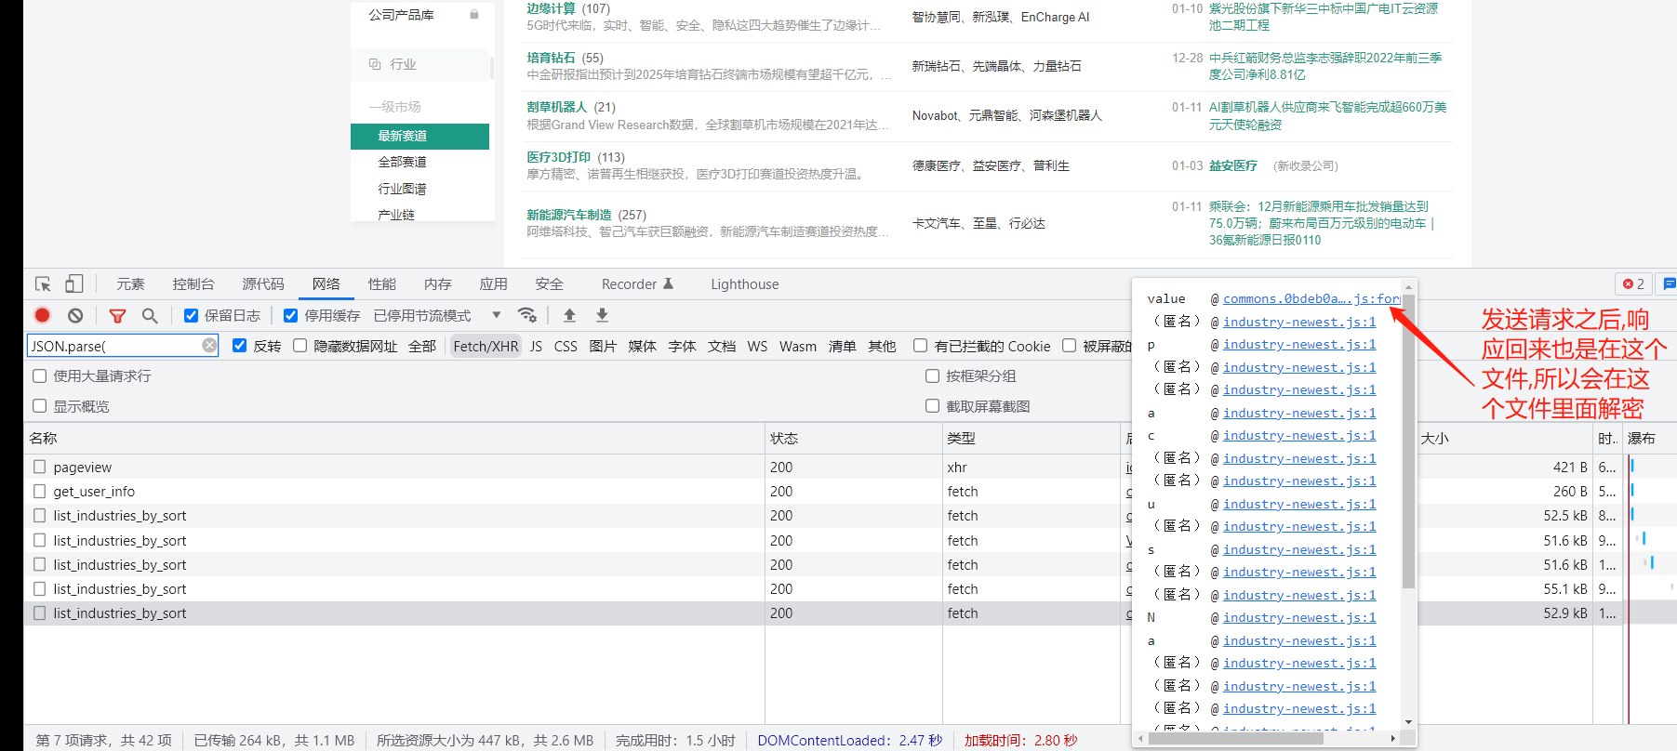
Task: Switch to the 控制台 tab
Action: 193,284
